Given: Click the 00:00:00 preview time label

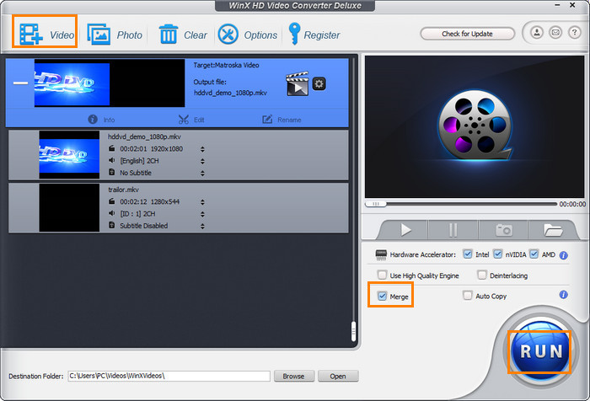Looking at the screenshot, I should coord(572,204).
